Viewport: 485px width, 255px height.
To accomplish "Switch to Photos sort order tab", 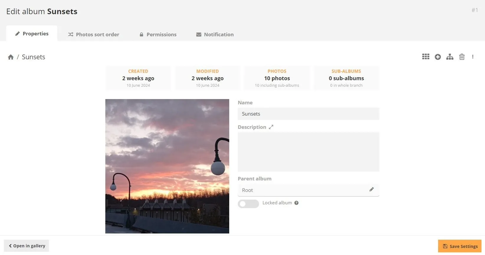I will [x=94, y=34].
